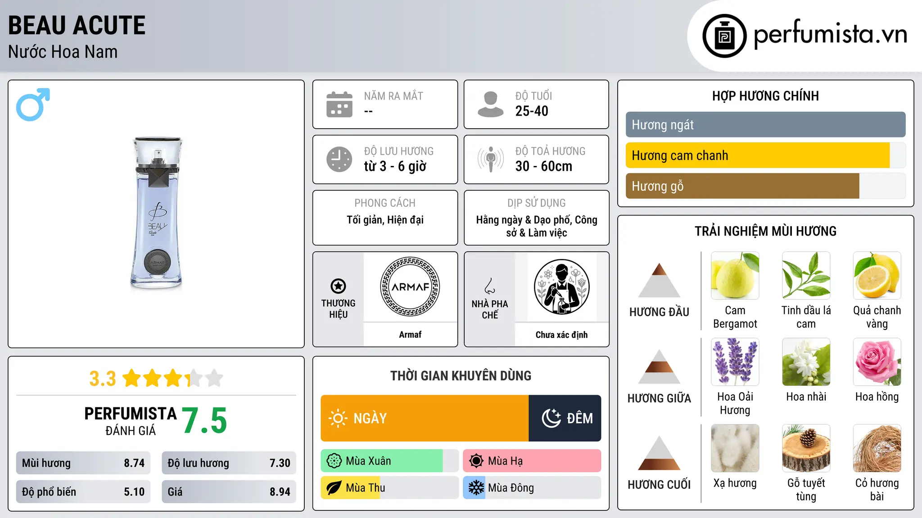Click the THỜI GIAN KHUYÊN DÙNG heading
The image size is (922, 518).
click(x=461, y=375)
